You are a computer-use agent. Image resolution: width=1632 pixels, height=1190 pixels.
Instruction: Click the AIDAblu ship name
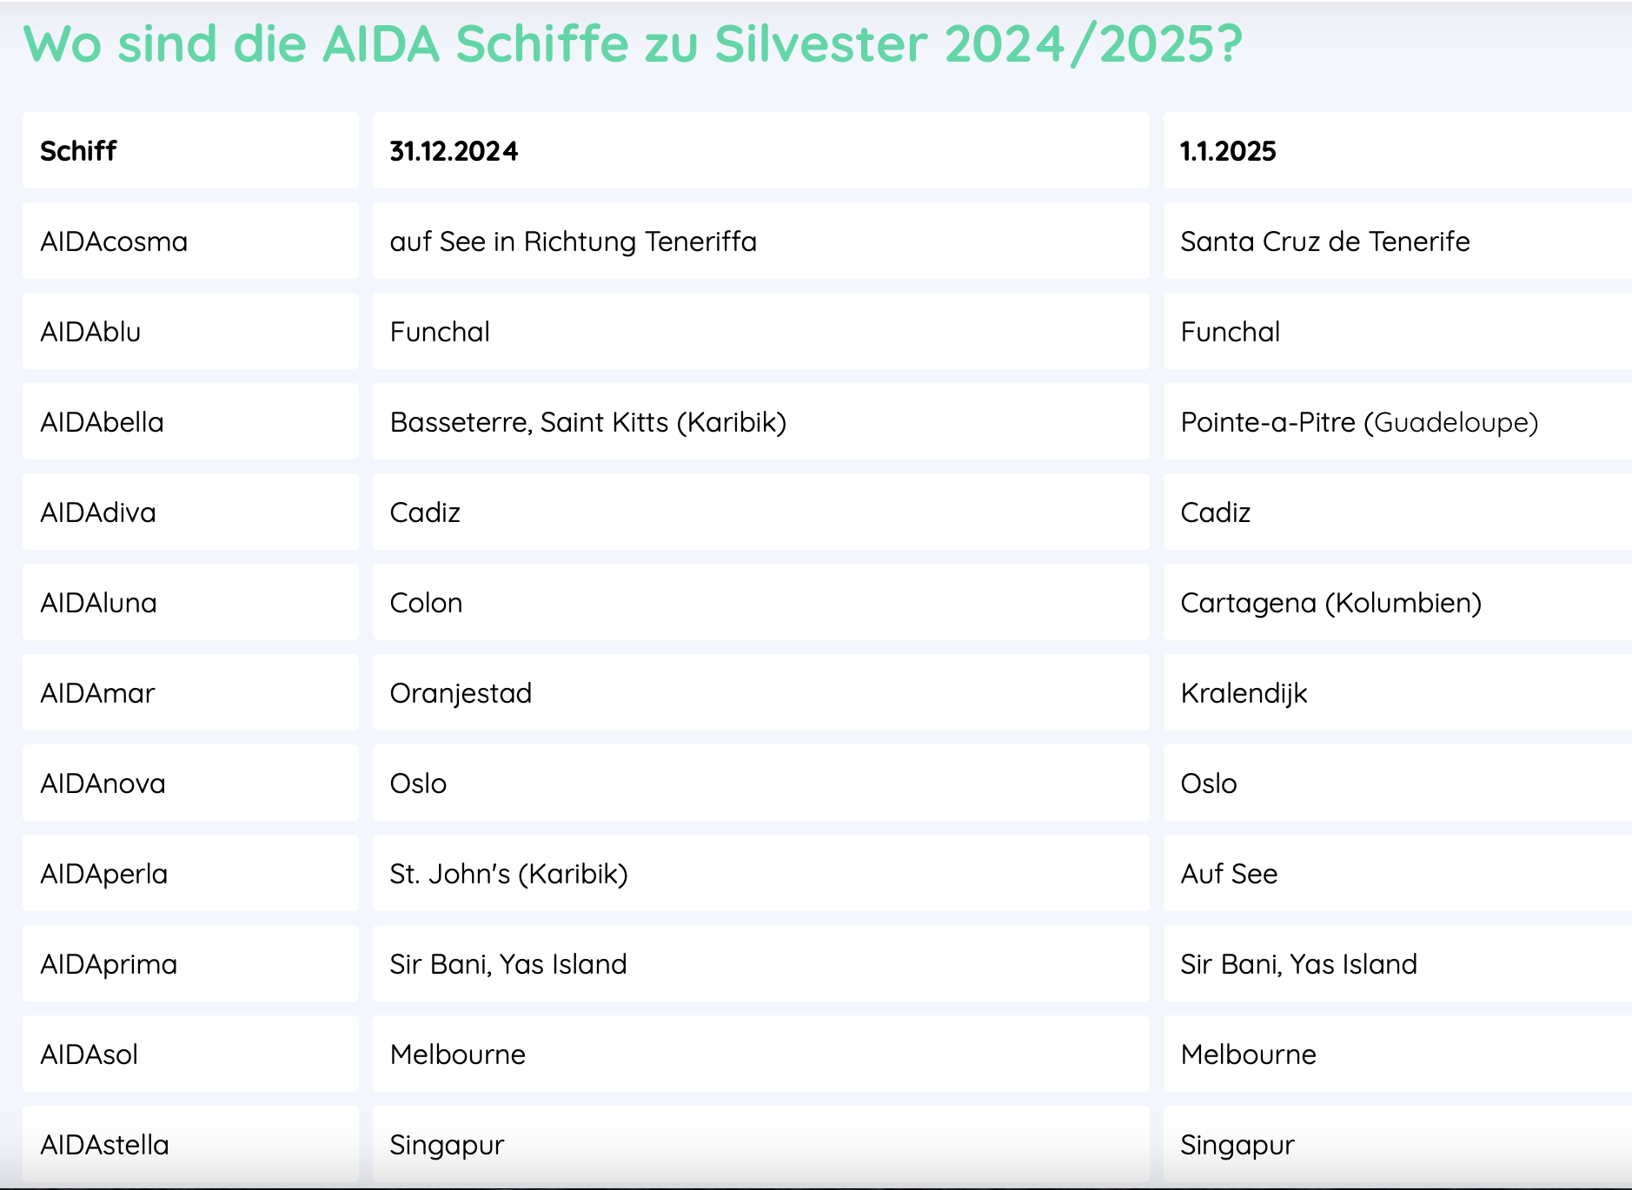click(90, 332)
